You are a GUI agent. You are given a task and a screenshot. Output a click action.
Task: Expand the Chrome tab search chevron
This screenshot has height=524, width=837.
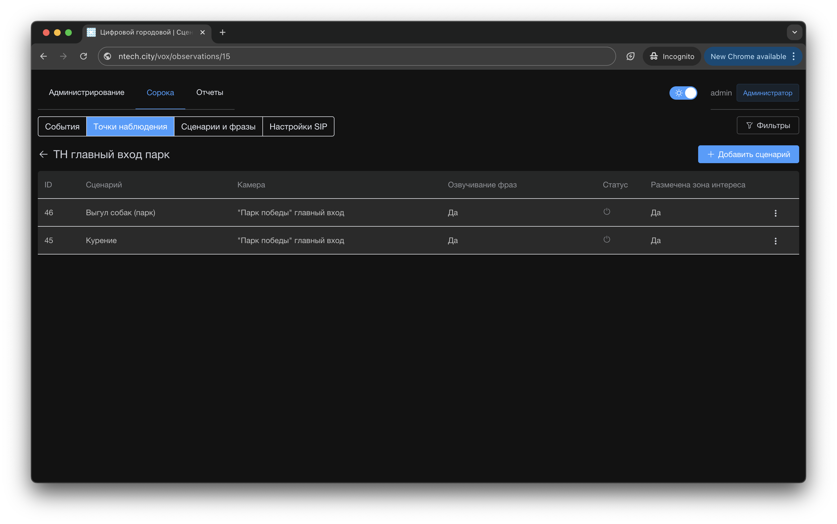click(x=794, y=32)
